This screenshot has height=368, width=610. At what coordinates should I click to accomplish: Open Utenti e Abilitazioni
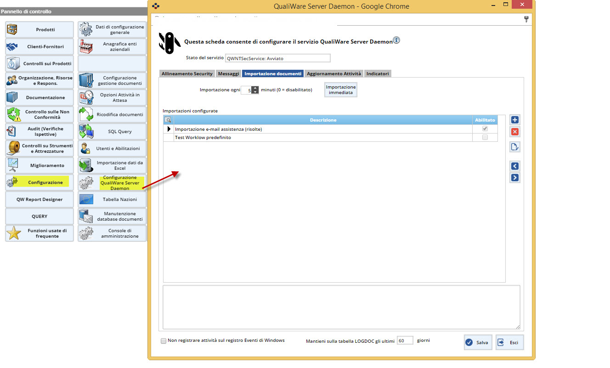[112, 149]
